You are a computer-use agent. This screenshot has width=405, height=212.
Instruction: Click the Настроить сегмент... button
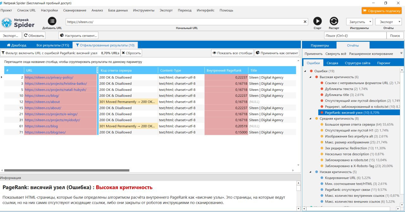[x=78, y=36]
